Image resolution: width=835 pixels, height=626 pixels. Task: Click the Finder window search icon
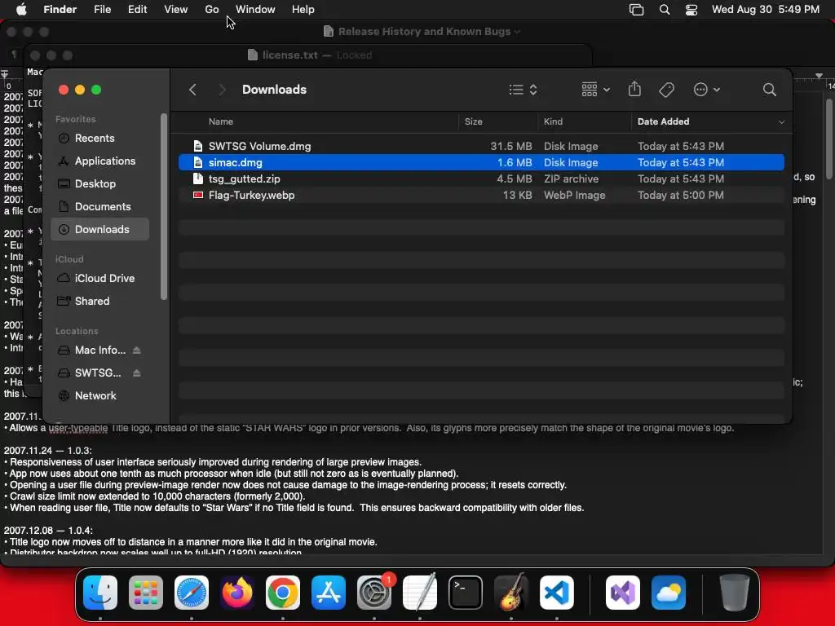pos(769,90)
